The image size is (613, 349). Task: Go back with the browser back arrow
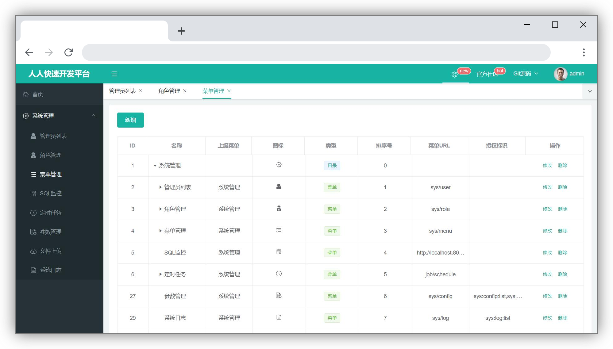(29, 52)
